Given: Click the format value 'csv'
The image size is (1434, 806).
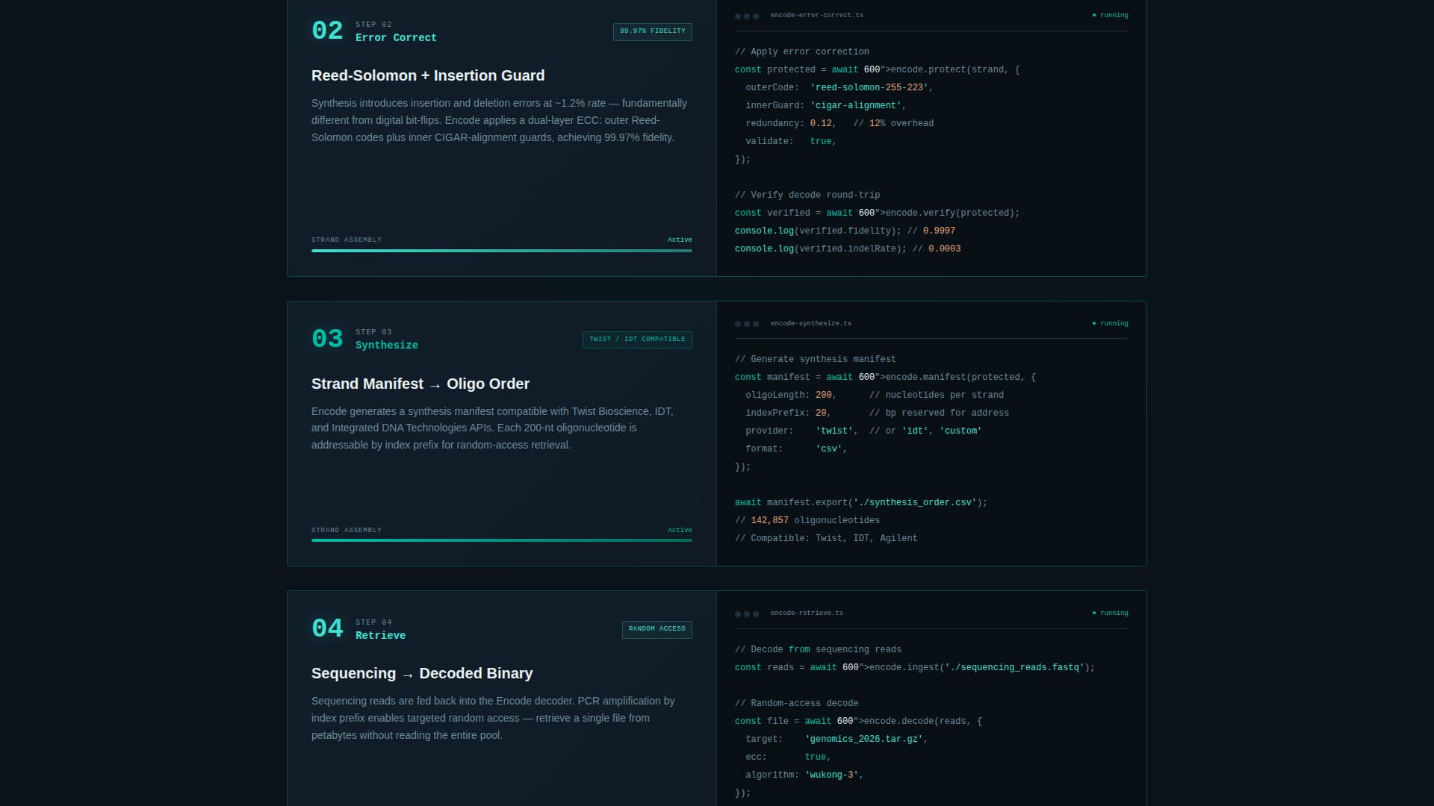Looking at the screenshot, I should (829, 449).
